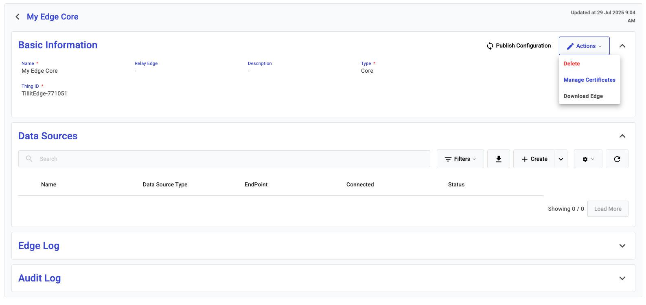Refresh the Data Sources table
Image resolution: width=646 pixels, height=305 pixels.
point(617,159)
